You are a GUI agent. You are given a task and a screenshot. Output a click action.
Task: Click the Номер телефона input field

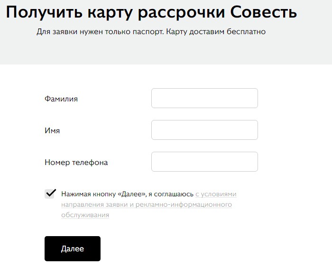[204, 162]
